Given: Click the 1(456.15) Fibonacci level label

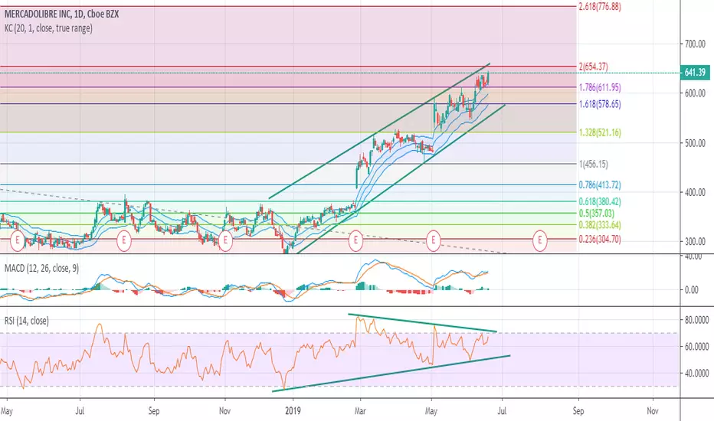Looking at the screenshot, I should coord(593,164).
